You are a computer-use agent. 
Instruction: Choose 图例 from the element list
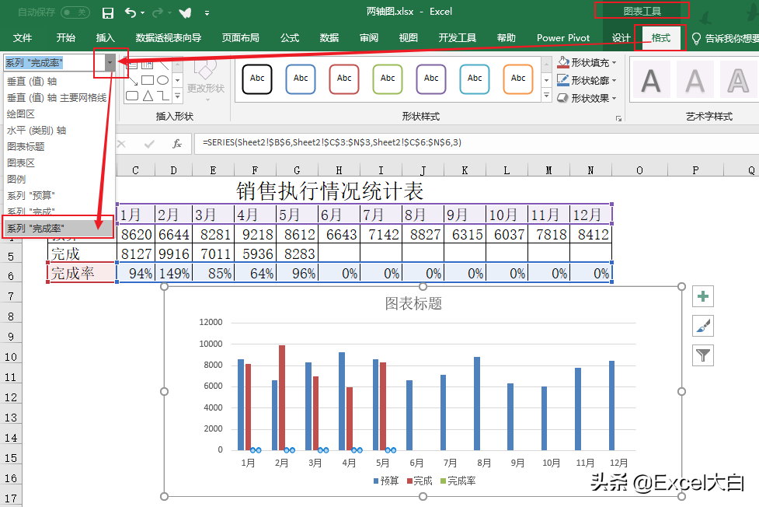16,179
